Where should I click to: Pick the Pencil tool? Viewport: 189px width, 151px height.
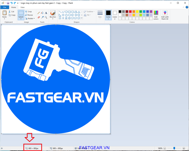coord(38,13)
